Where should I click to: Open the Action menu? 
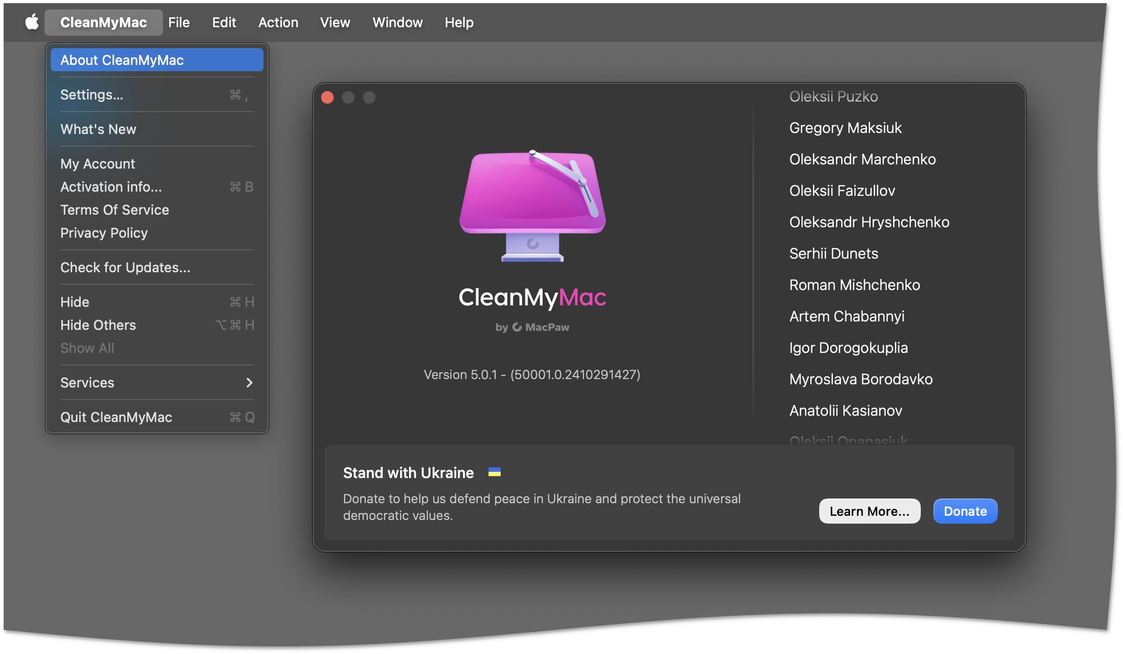278,23
